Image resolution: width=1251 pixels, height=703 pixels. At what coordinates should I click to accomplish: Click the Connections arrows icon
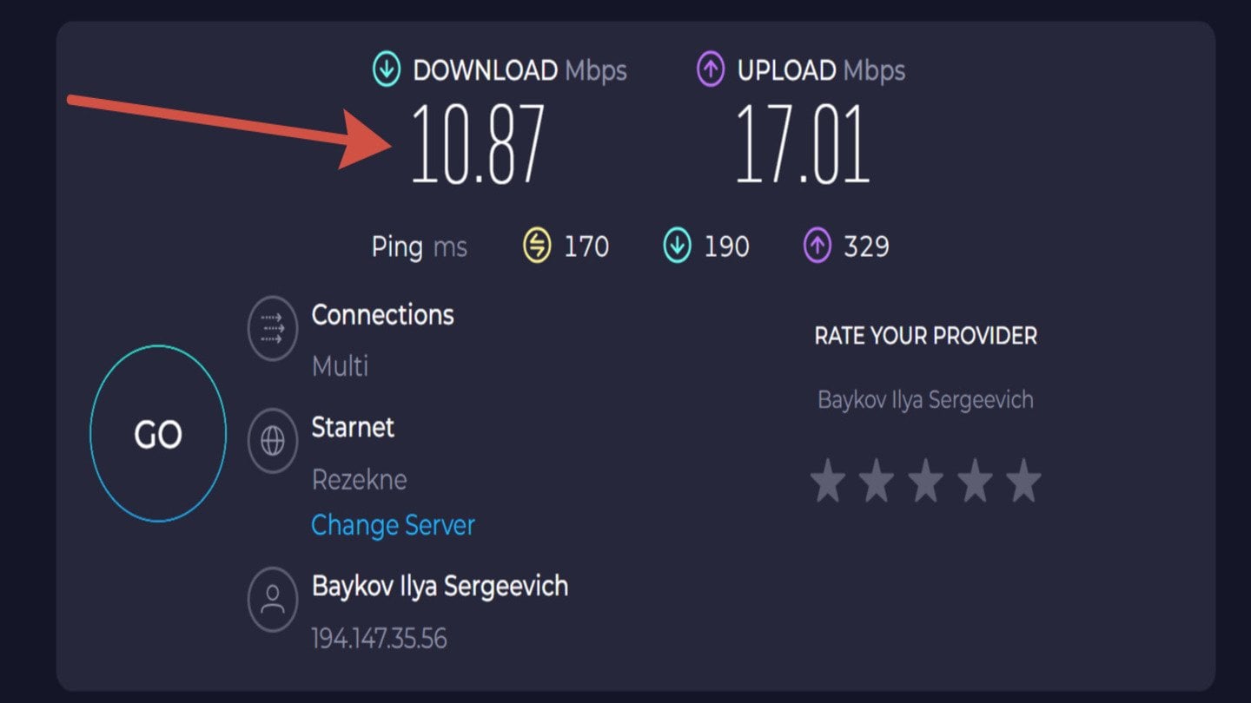(273, 329)
